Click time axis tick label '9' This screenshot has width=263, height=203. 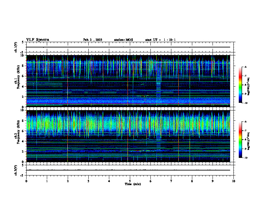pos(213,181)
